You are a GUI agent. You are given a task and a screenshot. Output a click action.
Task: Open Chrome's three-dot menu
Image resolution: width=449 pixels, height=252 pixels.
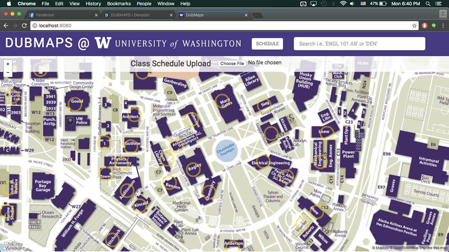click(443, 26)
